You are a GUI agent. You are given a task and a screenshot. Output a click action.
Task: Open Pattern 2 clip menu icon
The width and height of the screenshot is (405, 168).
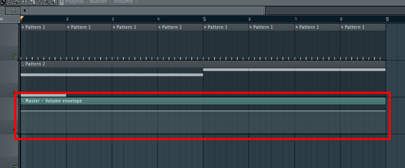(x=23, y=64)
